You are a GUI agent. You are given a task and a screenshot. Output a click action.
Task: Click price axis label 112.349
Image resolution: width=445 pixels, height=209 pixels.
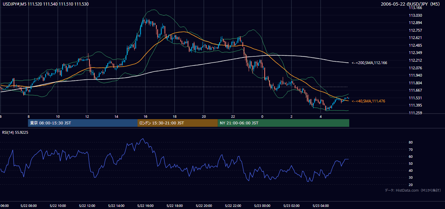pyautogui.click(x=415, y=53)
